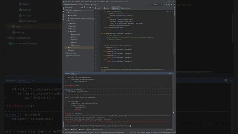
Task: Click the Stop icon in toolbar
Action: tap(172, 5)
